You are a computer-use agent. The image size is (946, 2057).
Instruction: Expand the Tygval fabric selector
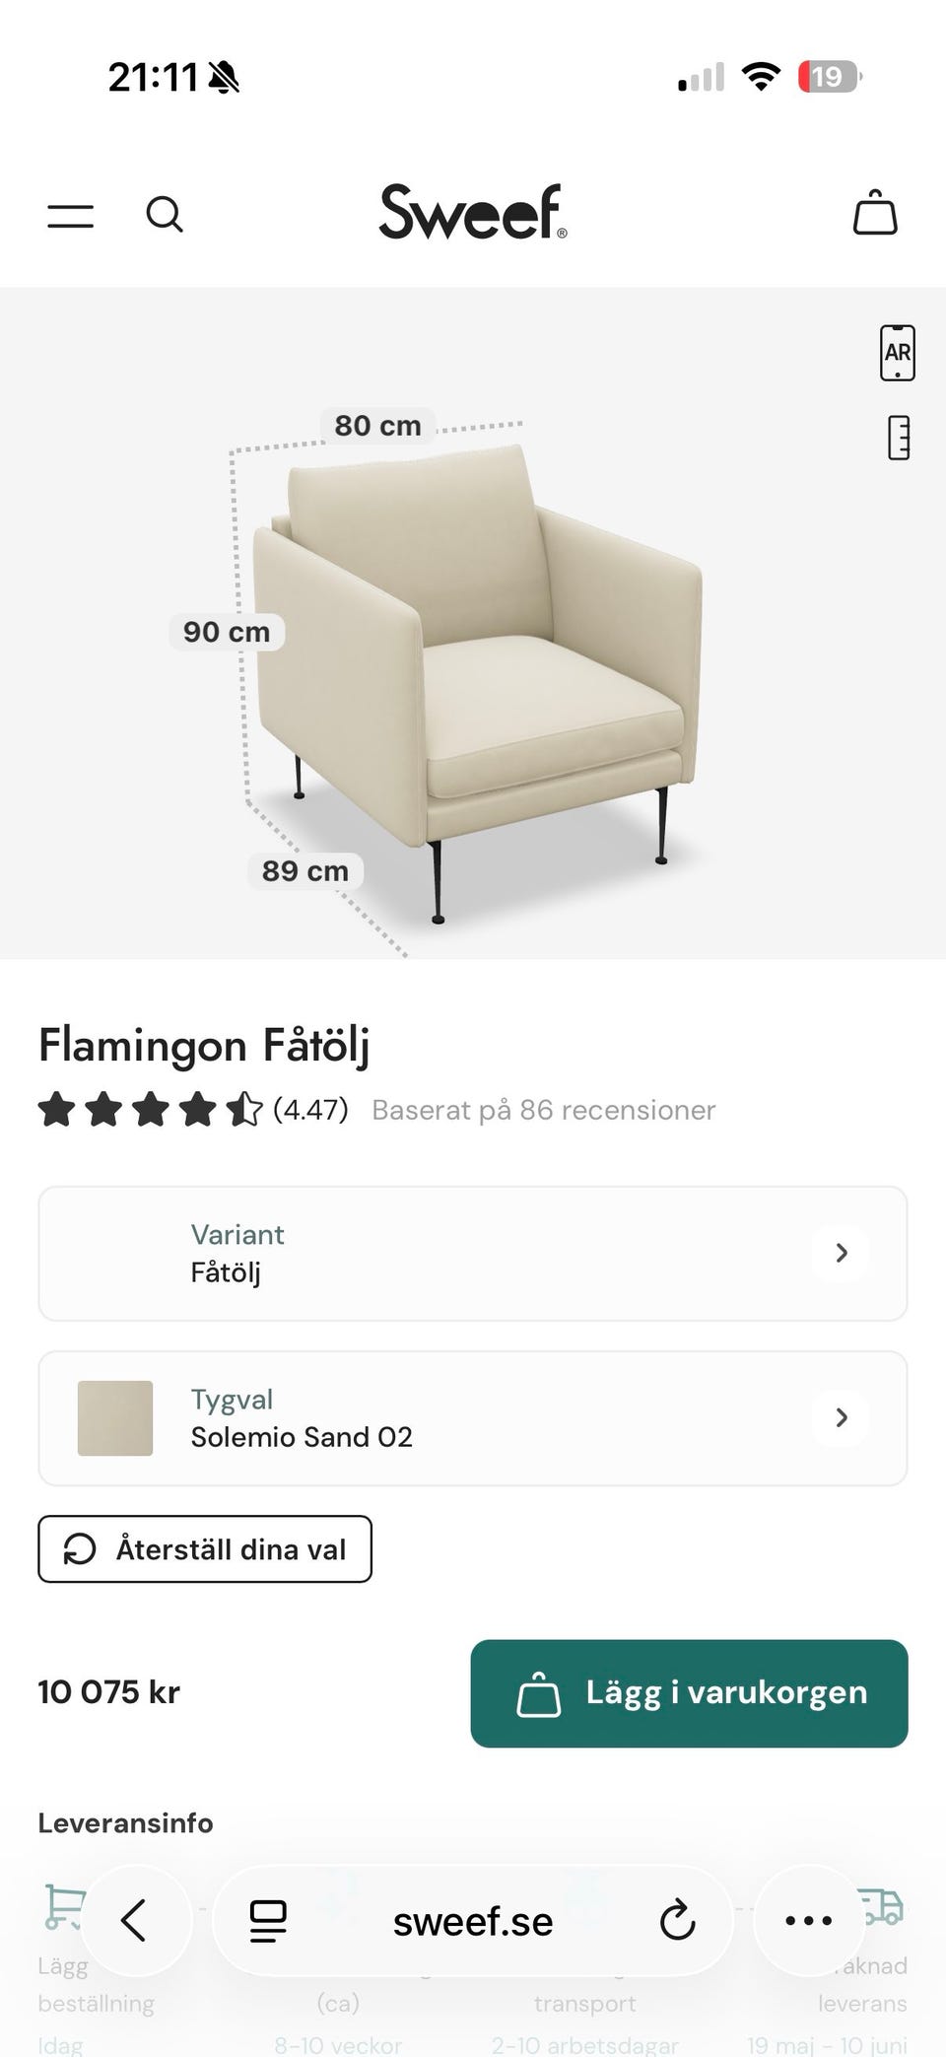point(472,1417)
